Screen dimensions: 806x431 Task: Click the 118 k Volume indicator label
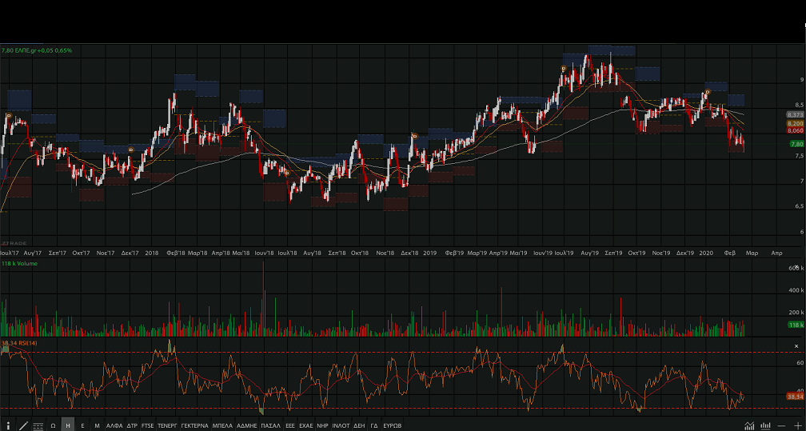(20, 263)
